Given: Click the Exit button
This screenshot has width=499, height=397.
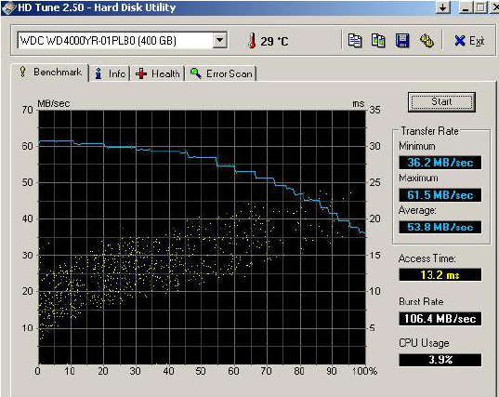Looking at the screenshot, I should click(469, 41).
